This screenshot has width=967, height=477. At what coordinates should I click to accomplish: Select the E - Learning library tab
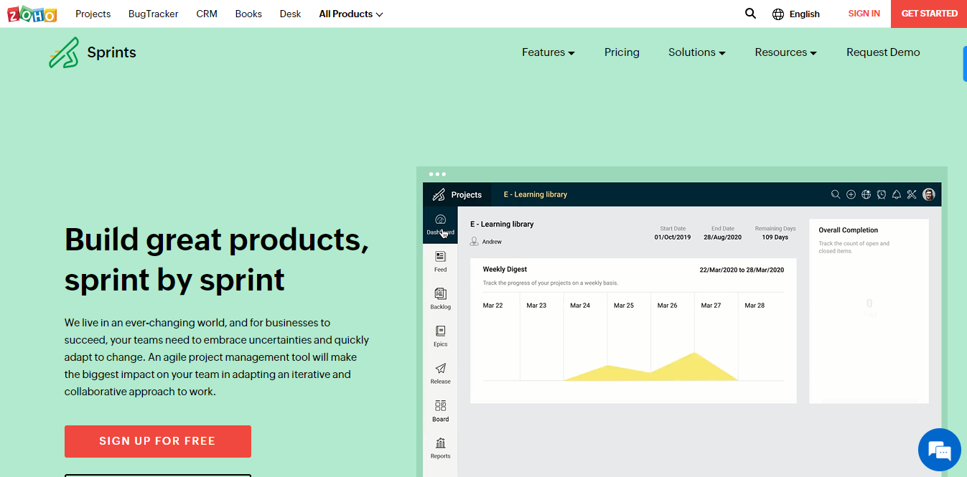pos(536,194)
